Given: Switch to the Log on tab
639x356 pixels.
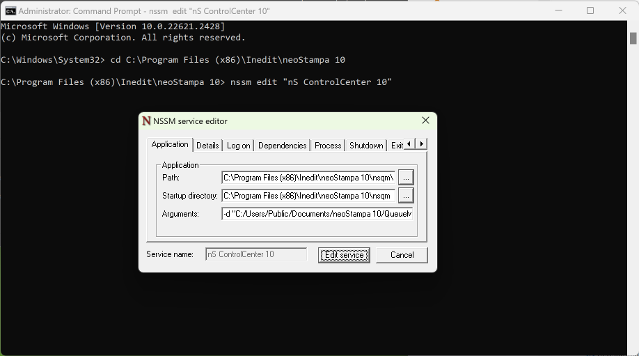Looking at the screenshot, I should 238,145.
